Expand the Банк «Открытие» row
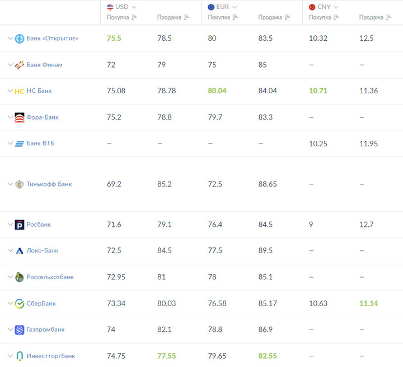The height and width of the screenshot is (367, 403). (x=10, y=38)
